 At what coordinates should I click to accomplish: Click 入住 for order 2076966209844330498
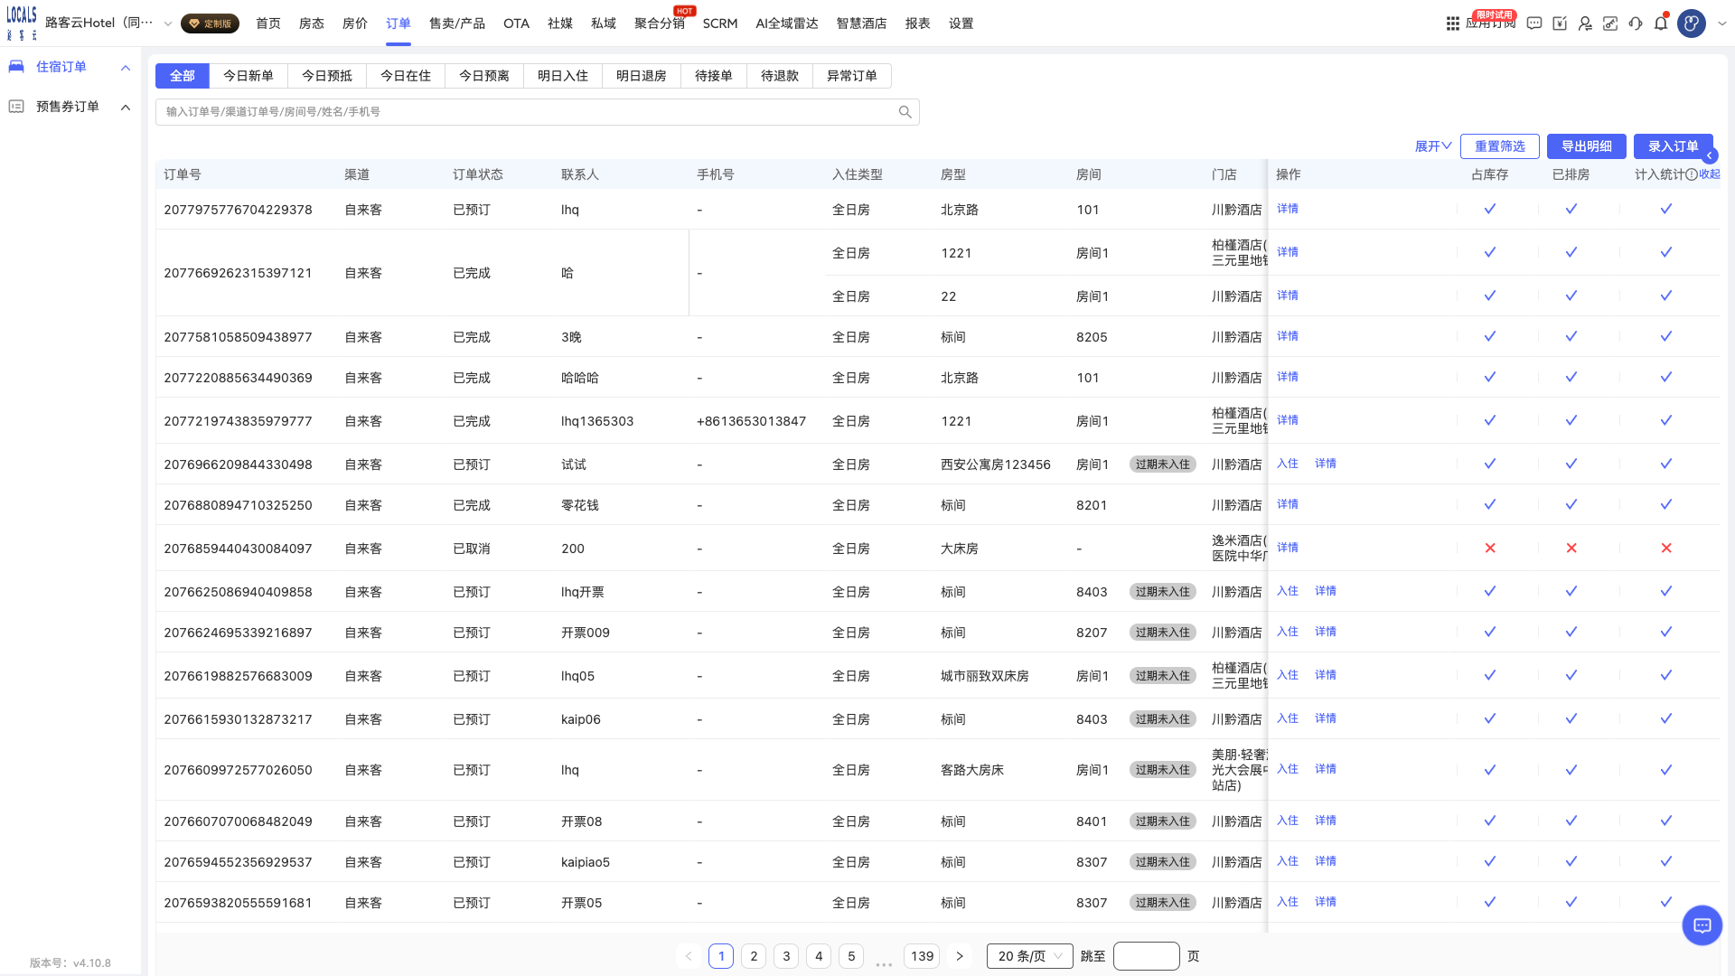point(1288,464)
